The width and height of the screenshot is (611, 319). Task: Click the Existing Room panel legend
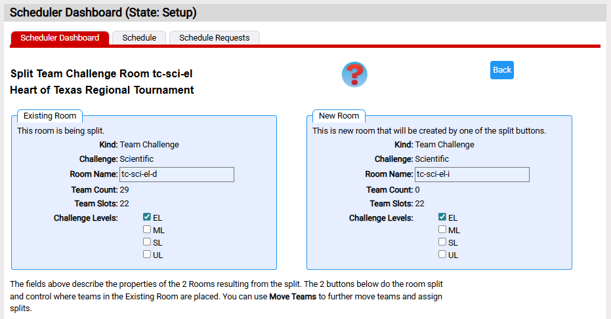point(50,116)
